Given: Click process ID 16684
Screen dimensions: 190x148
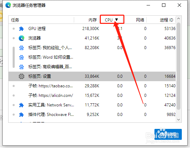Looking at the screenshot, I should click(170, 76).
